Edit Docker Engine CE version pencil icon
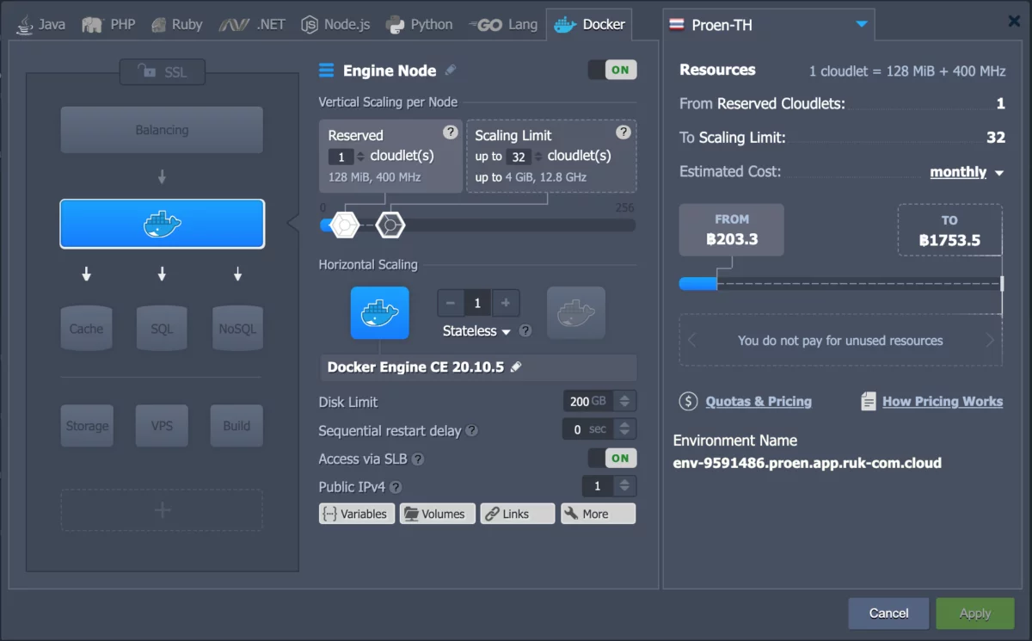 click(516, 367)
